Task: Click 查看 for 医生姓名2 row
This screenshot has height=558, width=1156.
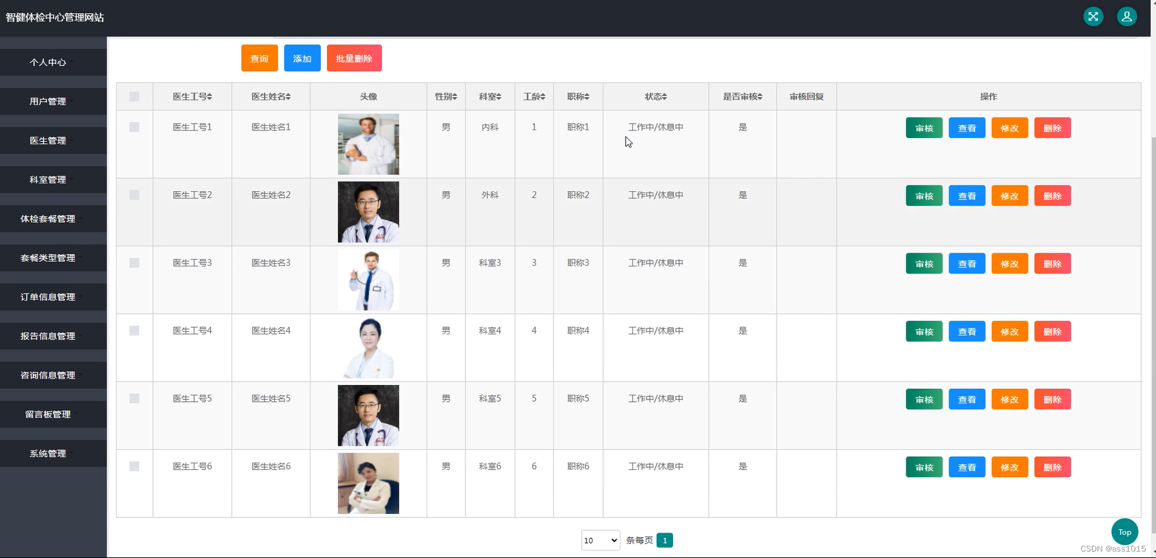Action: click(x=967, y=196)
